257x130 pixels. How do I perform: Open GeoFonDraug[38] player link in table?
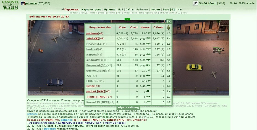98,71
